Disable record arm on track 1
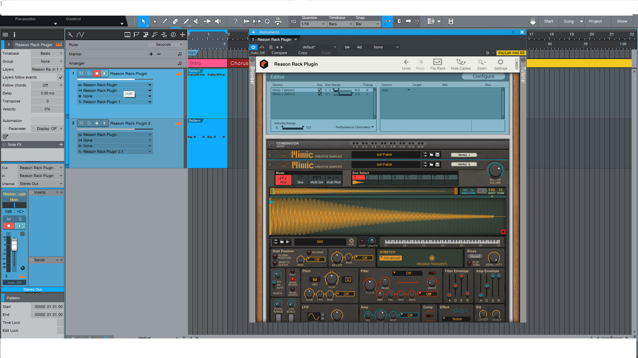 (97, 74)
